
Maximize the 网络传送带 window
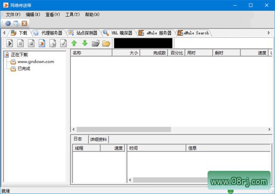[x=251, y=5]
